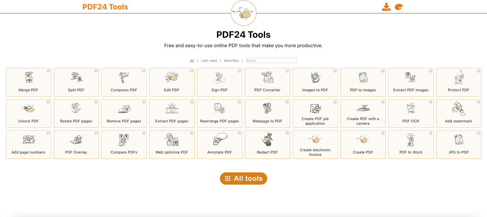Open the PDF OCR tool

point(411,113)
